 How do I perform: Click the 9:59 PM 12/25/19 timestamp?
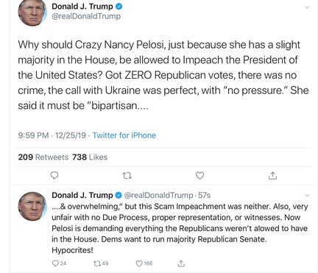coord(52,135)
